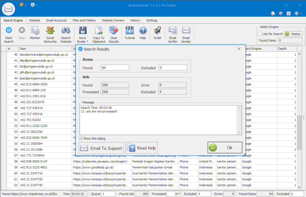Image resolution: width=306 pixels, height=197 pixels.
Task: Click Copy To Clipboard icon
Action: (x=98, y=30)
